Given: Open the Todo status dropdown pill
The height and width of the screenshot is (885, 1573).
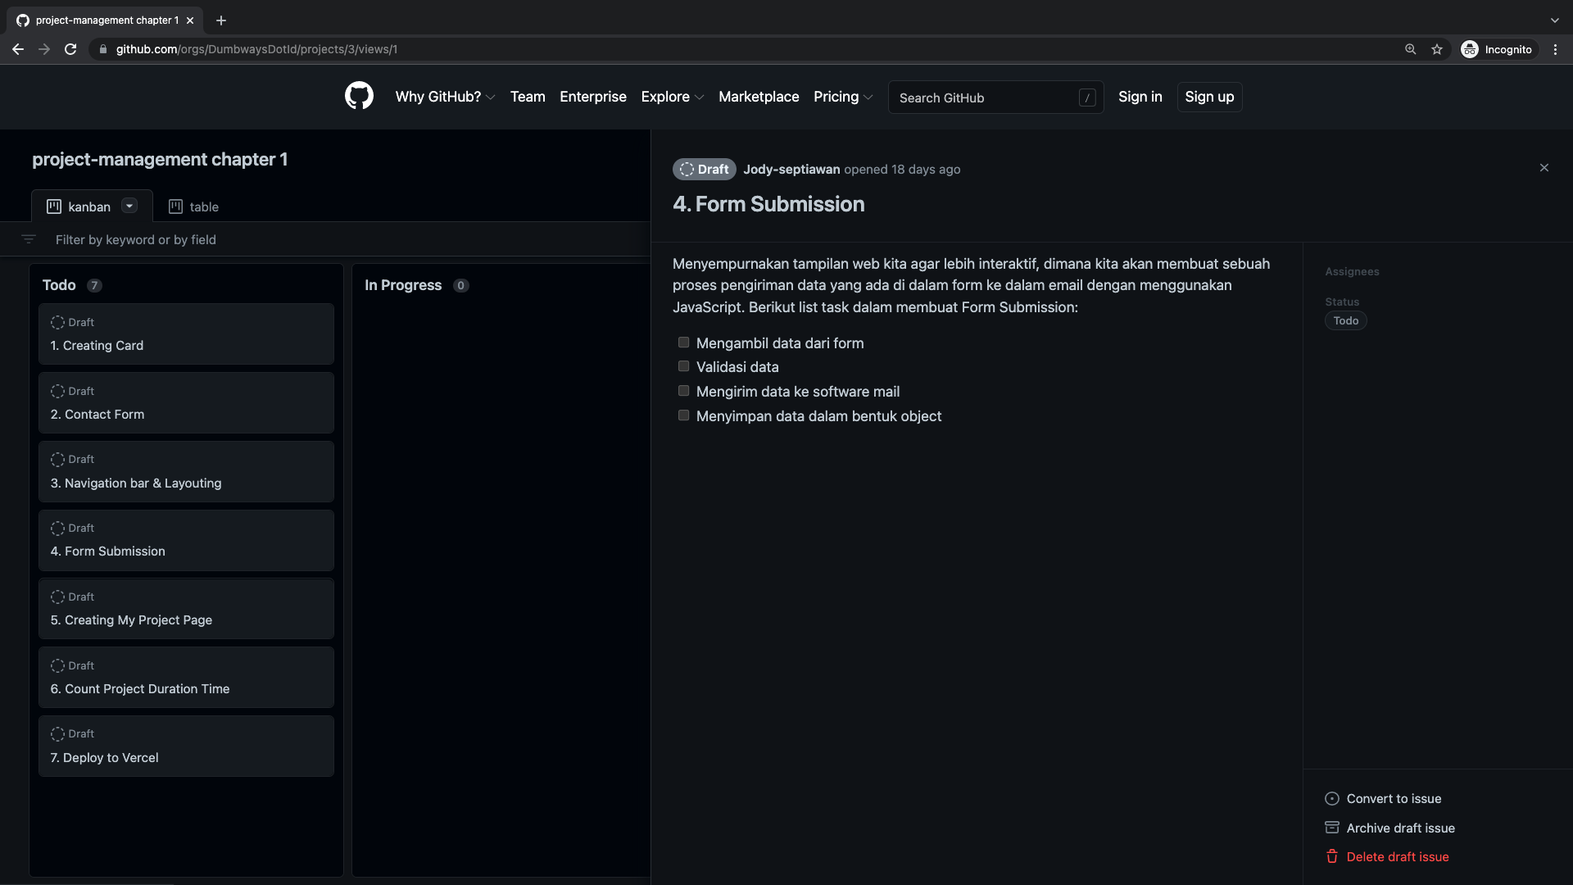Looking at the screenshot, I should click(1345, 320).
